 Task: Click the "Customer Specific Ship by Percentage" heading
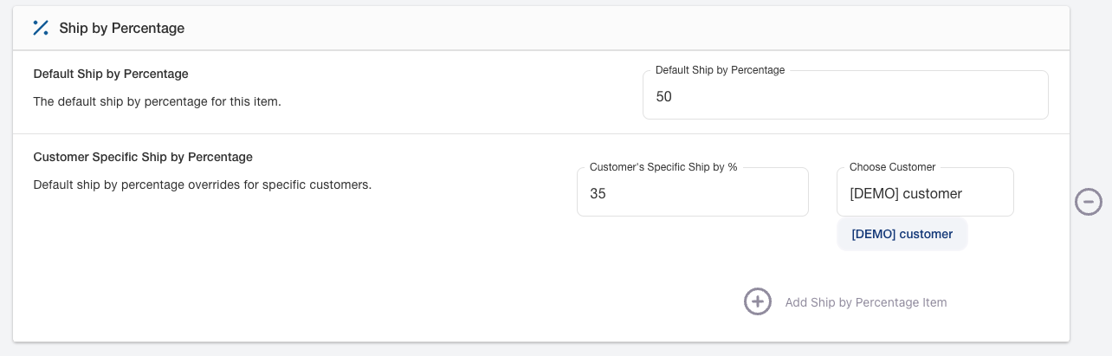point(143,157)
